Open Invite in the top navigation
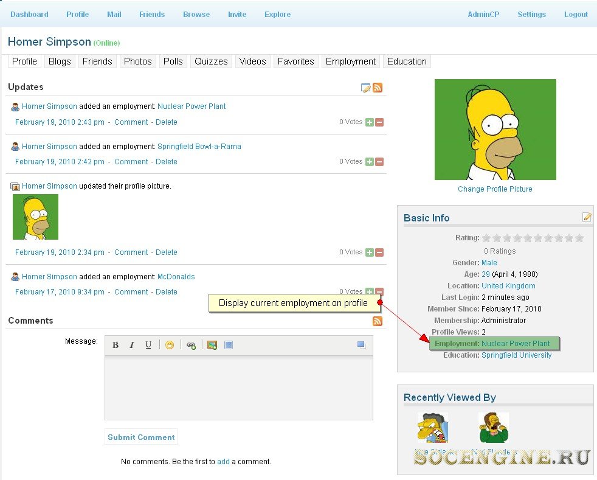This screenshot has width=597, height=480. click(x=237, y=15)
